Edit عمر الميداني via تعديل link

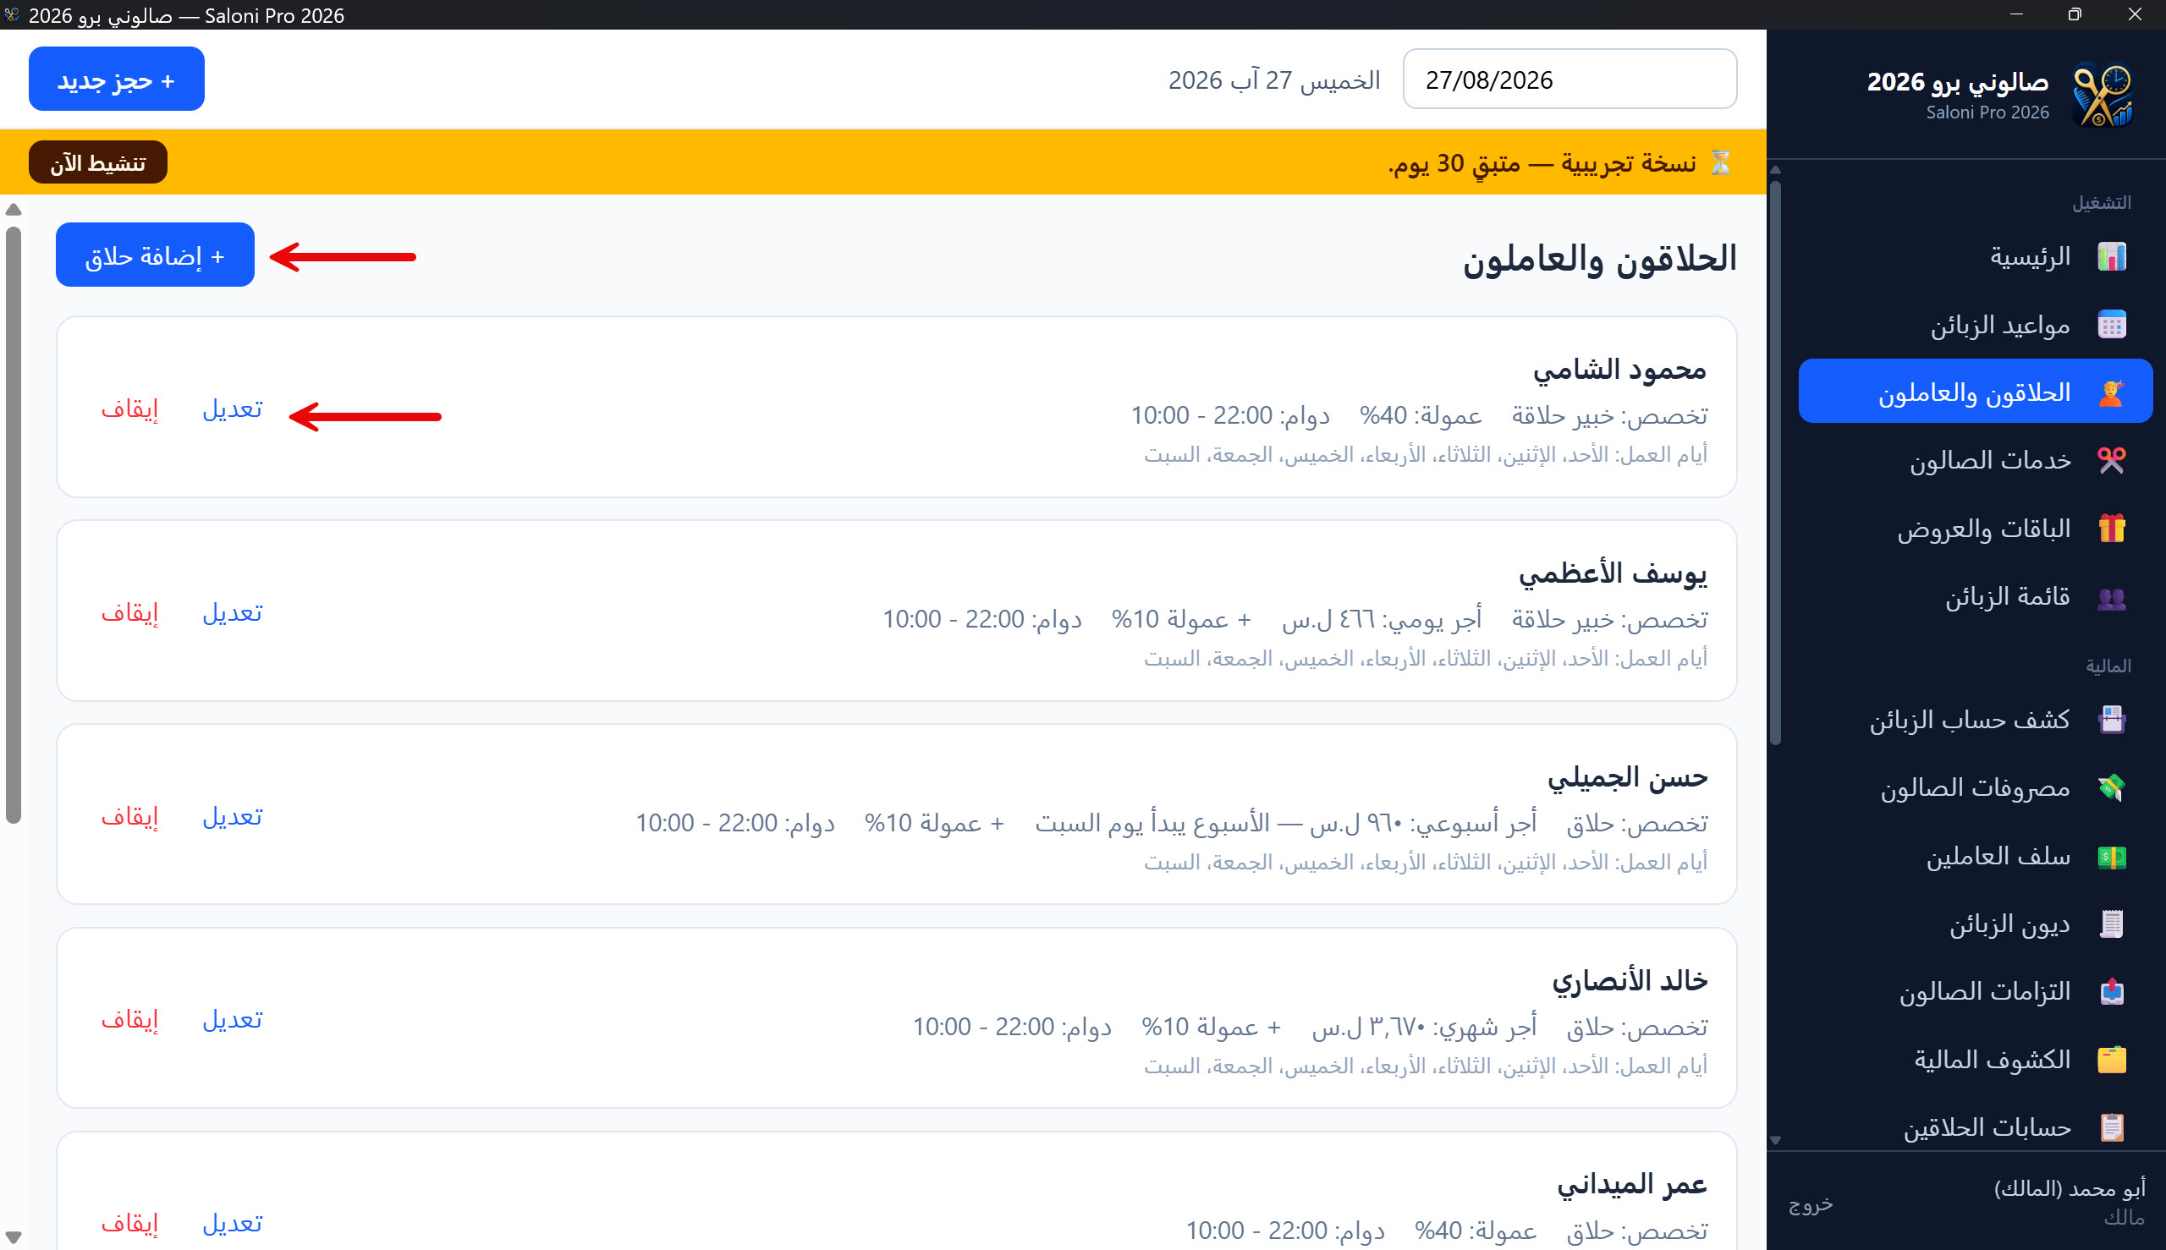click(x=233, y=1223)
